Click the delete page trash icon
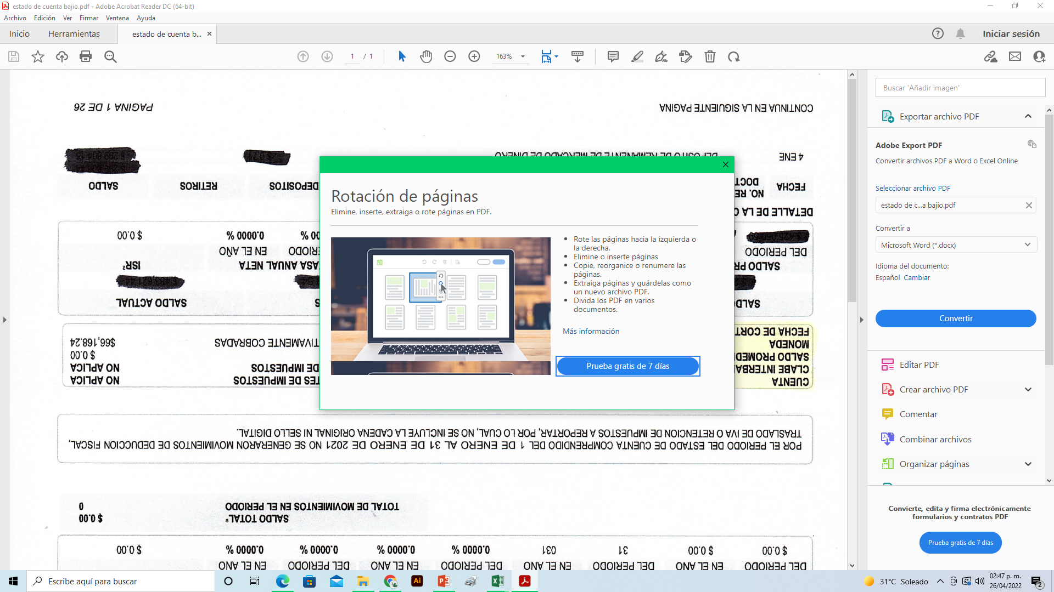Screen dimensions: 1054x592 pos(710,56)
